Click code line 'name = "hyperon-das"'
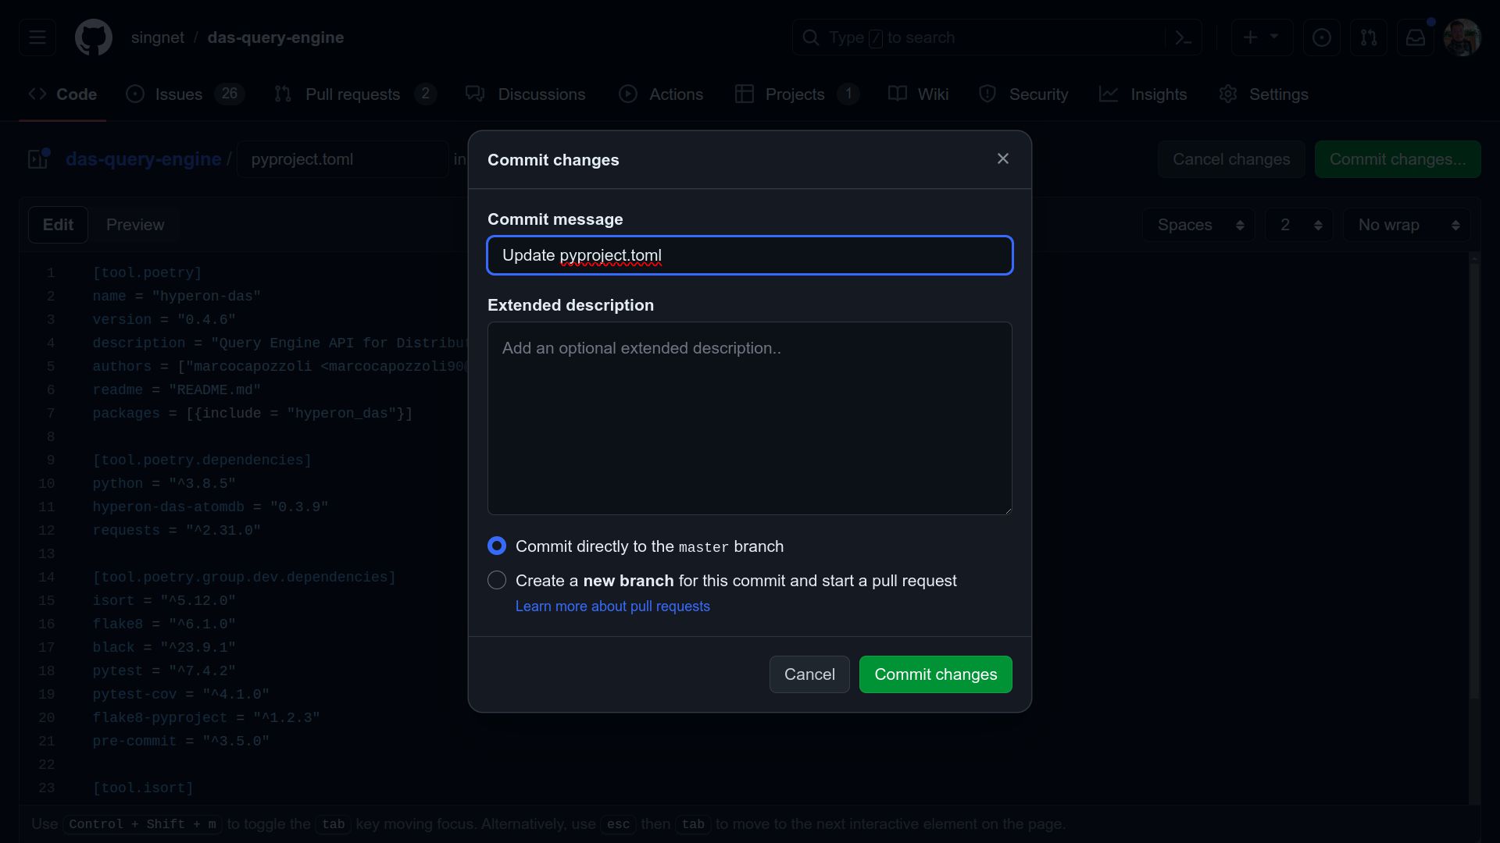 177,297
